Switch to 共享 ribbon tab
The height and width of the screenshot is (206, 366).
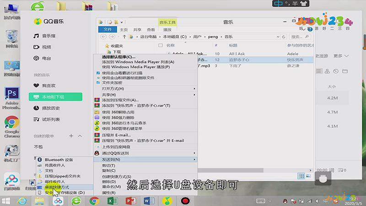pos(137,30)
